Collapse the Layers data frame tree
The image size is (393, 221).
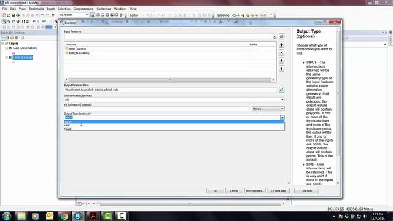pos(2,44)
